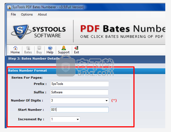
Task: Click the Exit door icon
Action: [76, 48]
